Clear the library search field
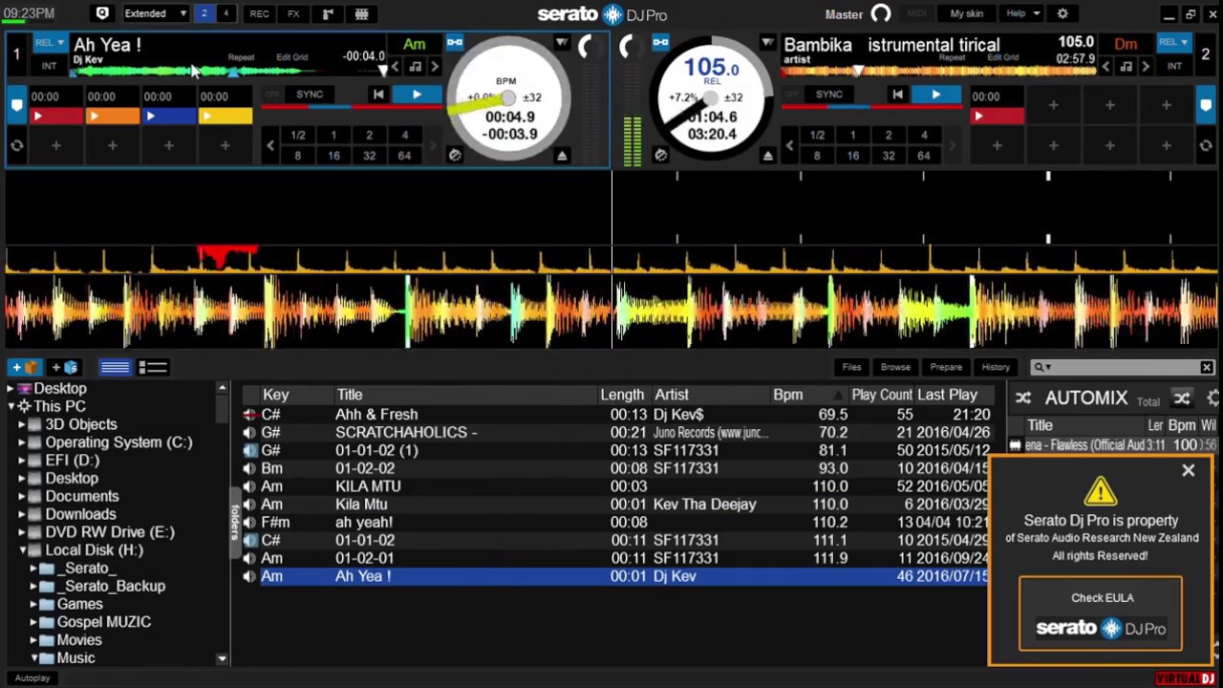 click(1207, 367)
